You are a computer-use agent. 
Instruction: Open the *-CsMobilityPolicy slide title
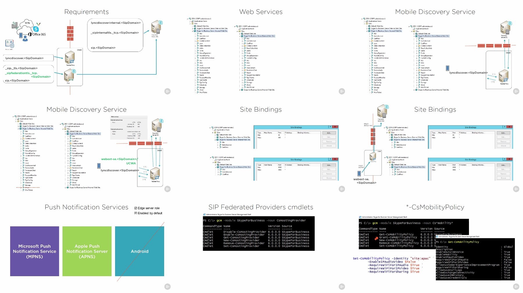[x=435, y=207]
